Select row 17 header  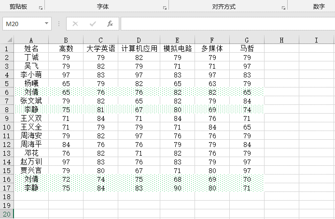[x=7, y=188]
